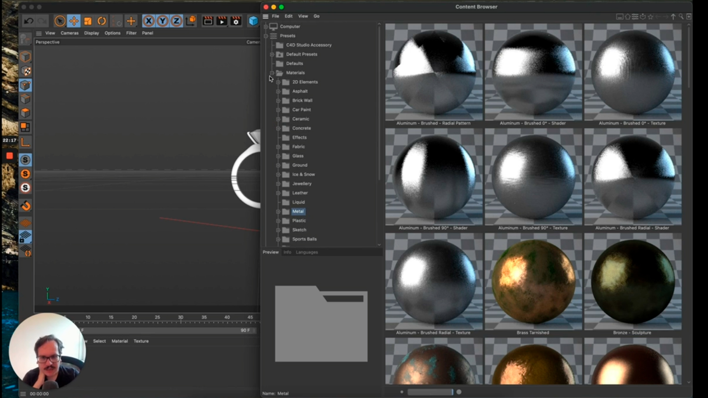Toggle Y axis lock
The width and height of the screenshot is (708, 398).
pyautogui.click(x=162, y=21)
